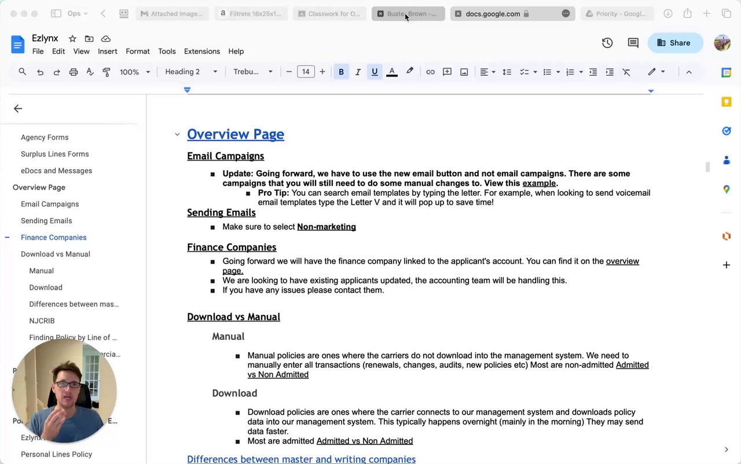
Task: Undo the last action in the toolbar
Action: click(x=40, y=72)
